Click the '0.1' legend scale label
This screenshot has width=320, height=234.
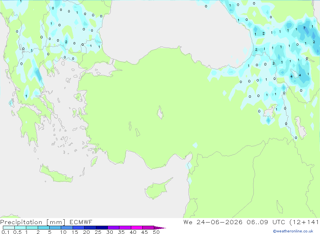[5, 232]
